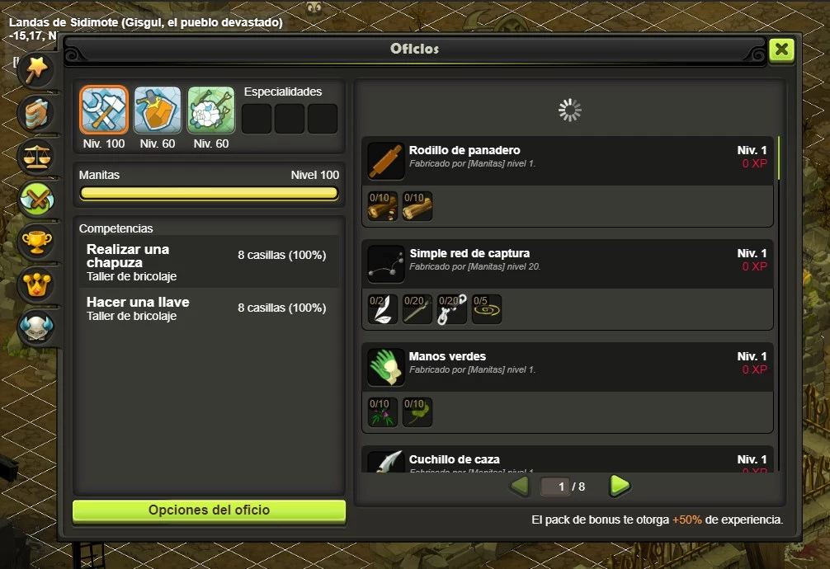This screenshot has height=569, width=830.
Task: Open the books stack sidebar icon
Action: pyautogui.click(x=36, y=113)
